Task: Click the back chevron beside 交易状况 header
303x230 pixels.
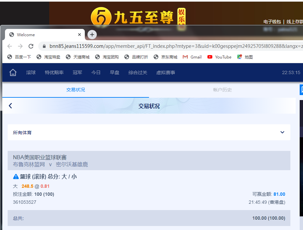Action: click(x=10, y=106)
